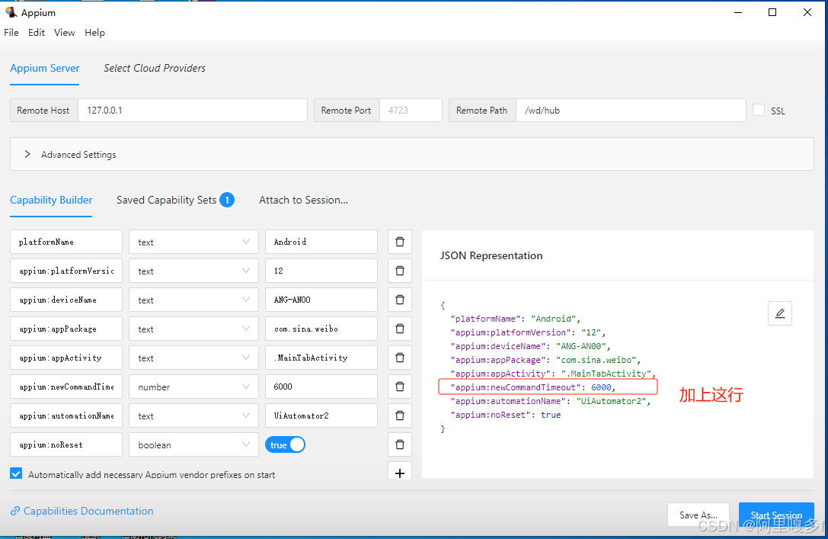This screenshot has width=828, height=539.
Task: Open the Attach to Session tab
Action: [x=304, y=201]
